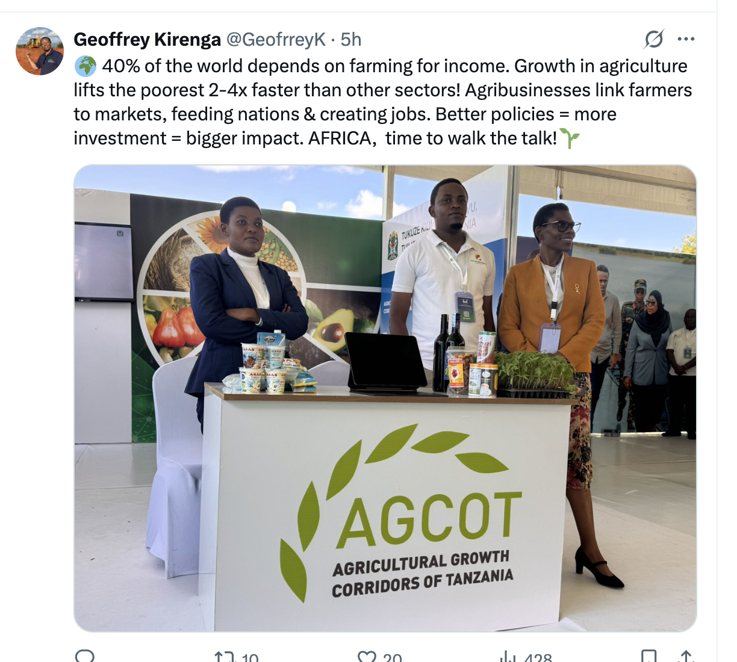The width and height of the screenshot is (737, 662).
Task: Share the post via the upload arrow icon
Action: [x=686, y=657]
